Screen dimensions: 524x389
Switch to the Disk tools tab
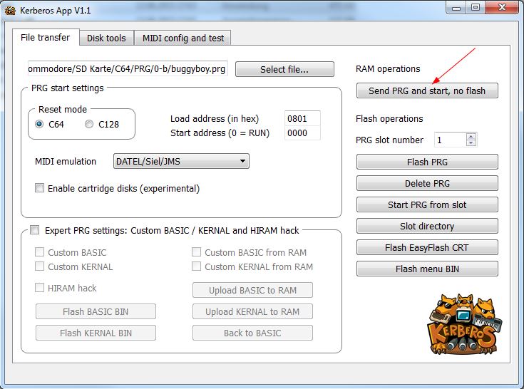tap(106, 38)
